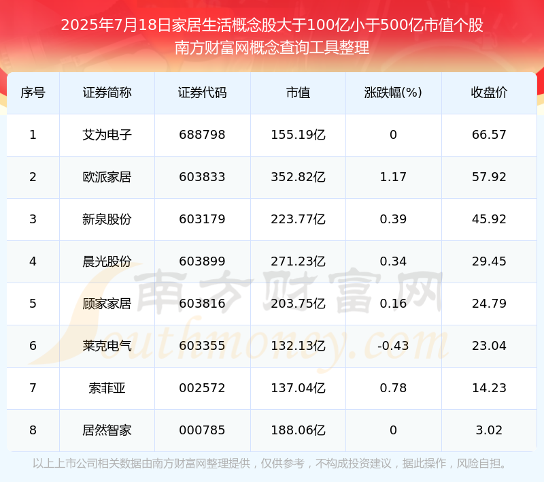Click change percentage -0.43
The height and width of the screenshot is (482, 544).
coord(393,346)
